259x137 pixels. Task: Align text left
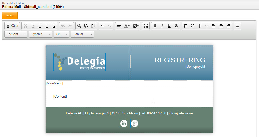click(214, 26)
